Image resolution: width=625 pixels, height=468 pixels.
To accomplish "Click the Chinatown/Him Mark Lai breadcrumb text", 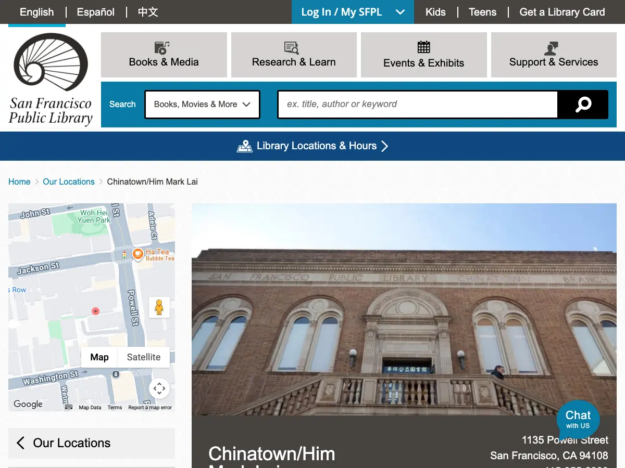I will [x=152, y=182].
